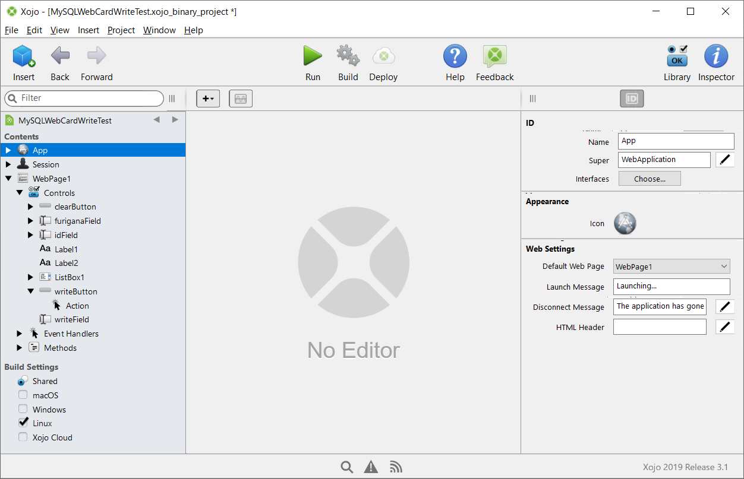
Task: Uncheck the Linux build target checkbox
Action: coord(23,423)
